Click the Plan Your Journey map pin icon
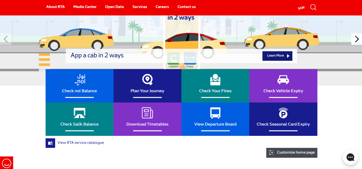Screen dimensions: 362x169 147,79
